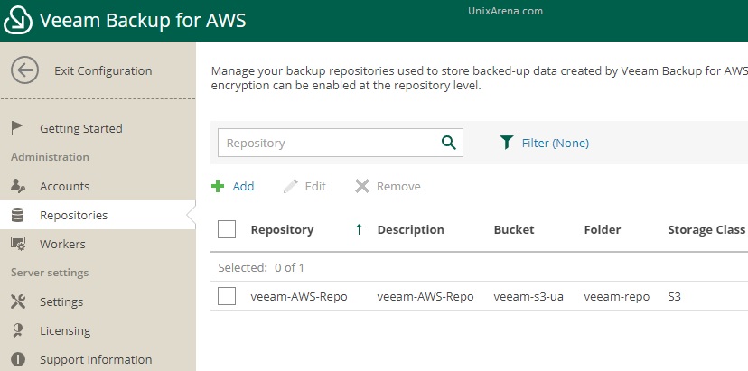The height and width of the screenshot is (371, 748).
Task: Click the Getting Started flag icon
Action: 17,128
